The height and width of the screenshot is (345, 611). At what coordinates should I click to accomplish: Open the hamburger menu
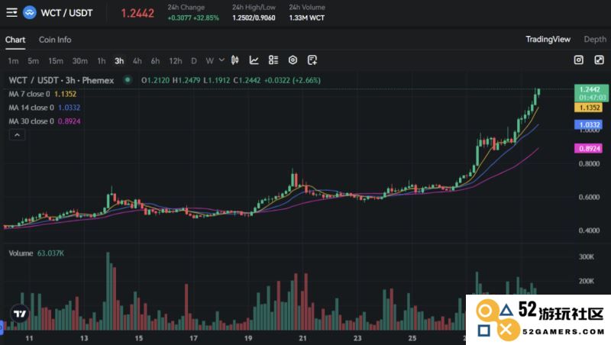(11, 12)
